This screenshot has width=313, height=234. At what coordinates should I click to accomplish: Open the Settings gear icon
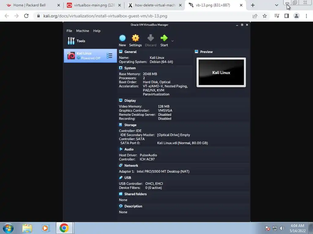(x=135, y=38)
